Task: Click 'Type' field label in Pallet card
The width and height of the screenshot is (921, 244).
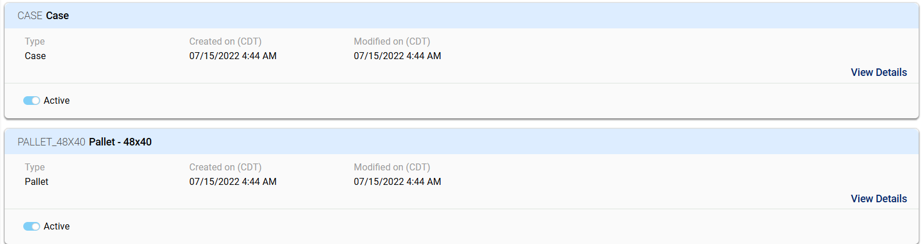Action: [x=35, y=167]
